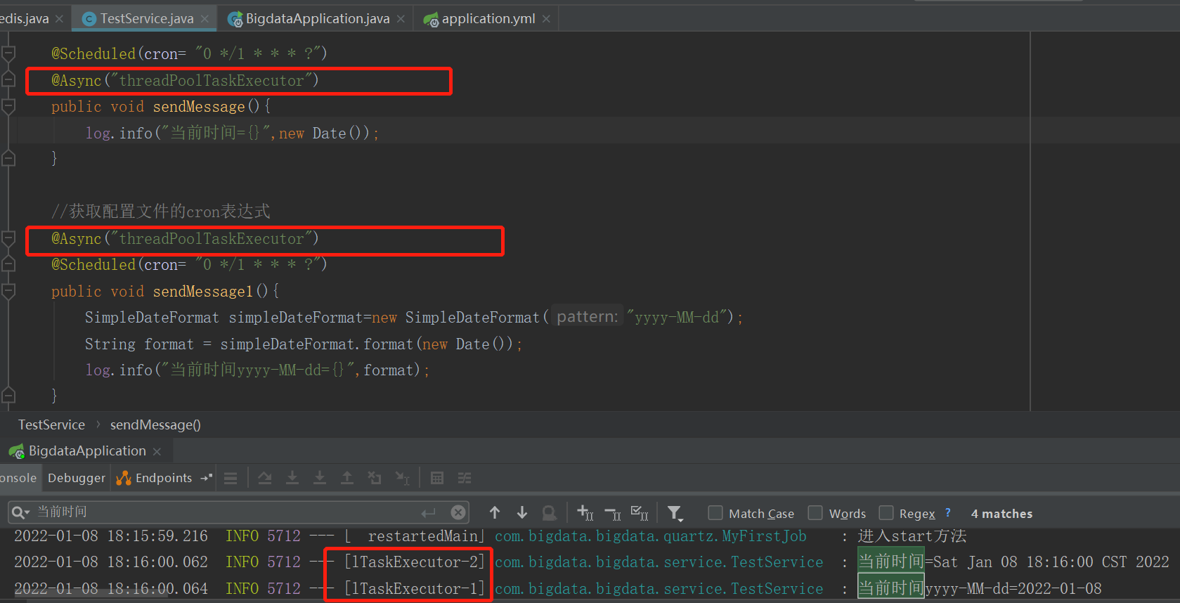Click TestService link on lTaskExecutor-1 log line

point(659,589)
